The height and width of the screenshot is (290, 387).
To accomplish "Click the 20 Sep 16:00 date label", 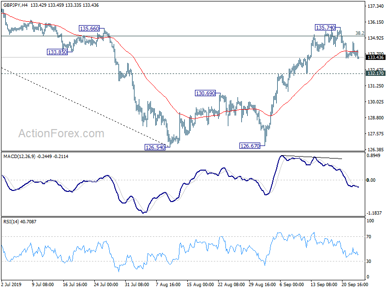I will coord(355,284).
